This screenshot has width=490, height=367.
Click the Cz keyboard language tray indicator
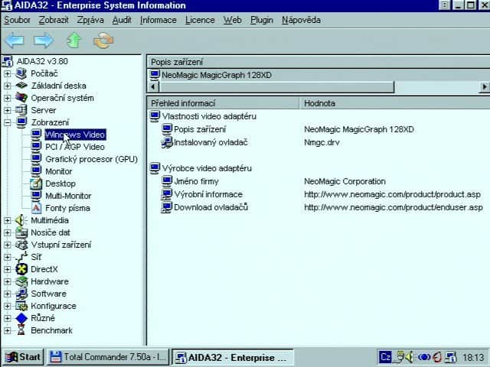[x=385, y=357]
